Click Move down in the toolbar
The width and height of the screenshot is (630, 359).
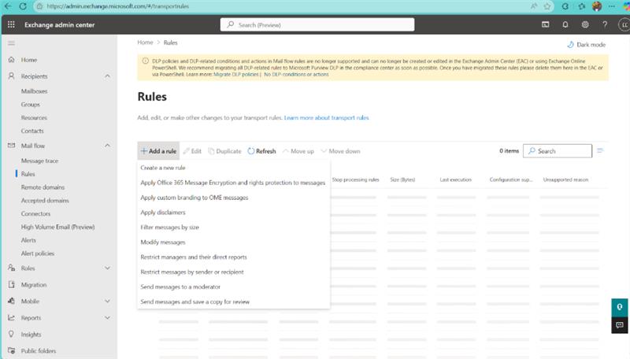click(x=340, y=151)
